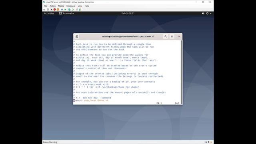The image size is (256, 144).
Task: Click the 'Bot' indicator in vim status line
Action: tap(177, 103)
